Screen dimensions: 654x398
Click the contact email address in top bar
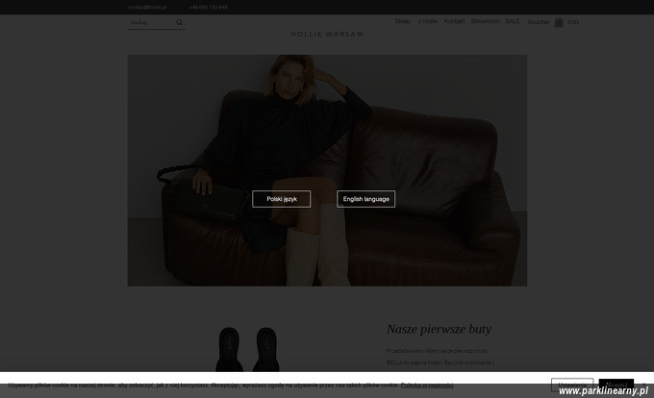147,7
